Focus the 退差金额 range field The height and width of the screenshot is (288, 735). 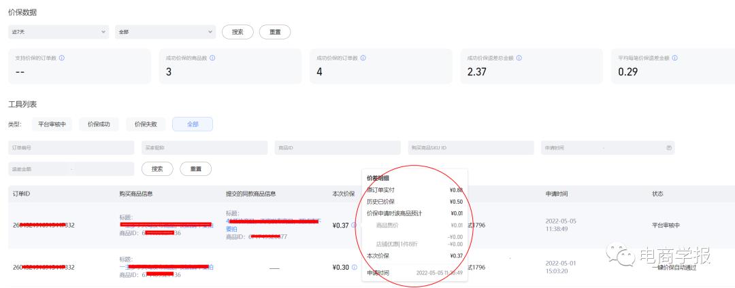71,168
